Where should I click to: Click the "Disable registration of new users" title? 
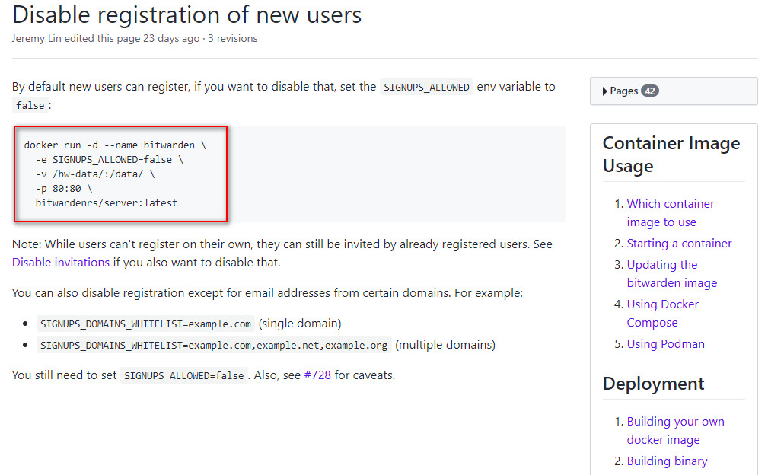[187, 14]
